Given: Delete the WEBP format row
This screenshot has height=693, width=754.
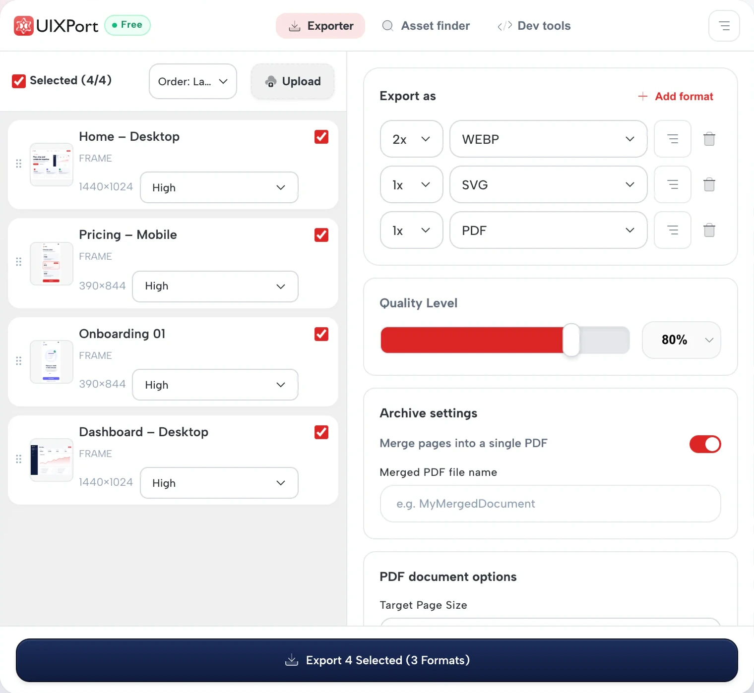Looking at the screenshot, I should coord(709,139).
